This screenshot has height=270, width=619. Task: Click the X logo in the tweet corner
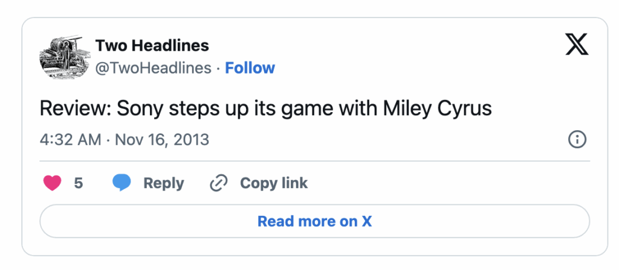tap(577, 44)
